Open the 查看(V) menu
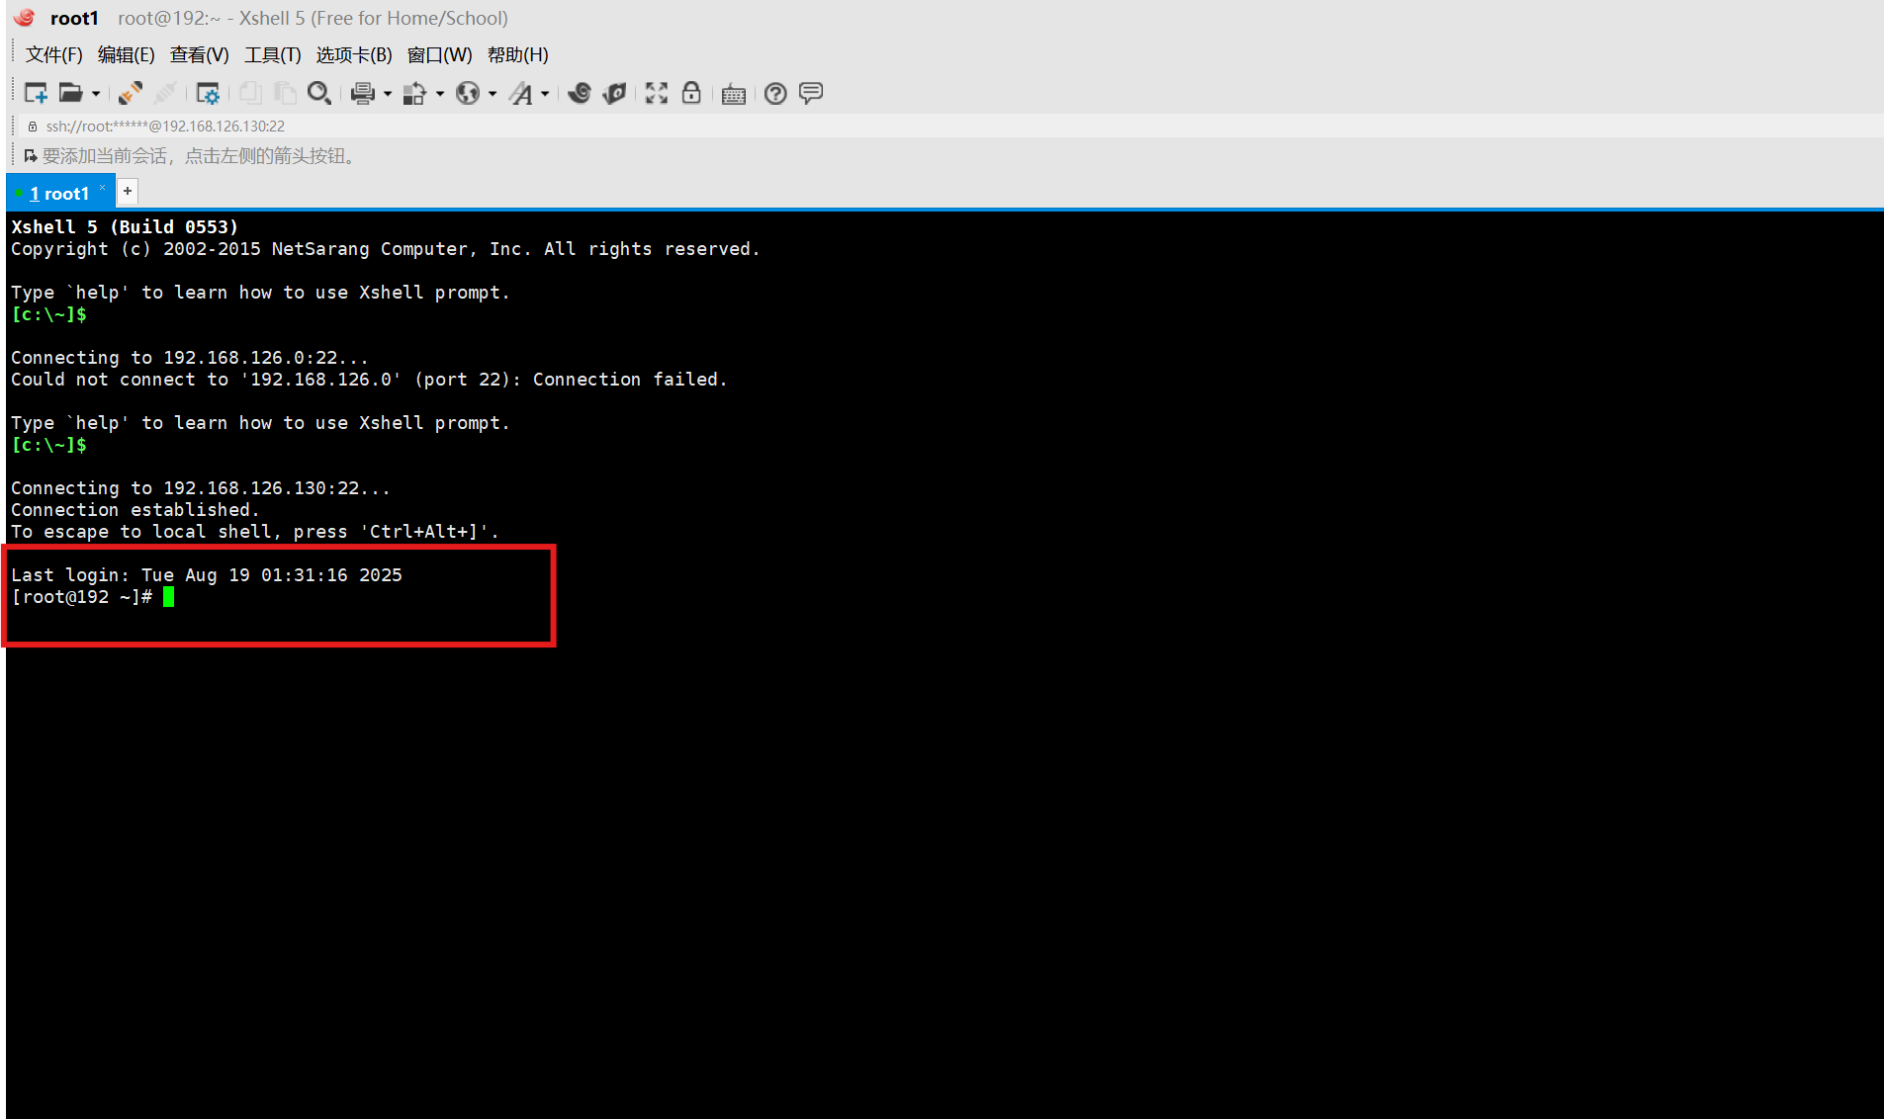 point(200,54)
